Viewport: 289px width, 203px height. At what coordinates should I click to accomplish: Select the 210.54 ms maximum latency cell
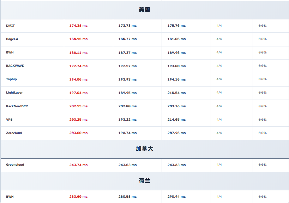176,93
